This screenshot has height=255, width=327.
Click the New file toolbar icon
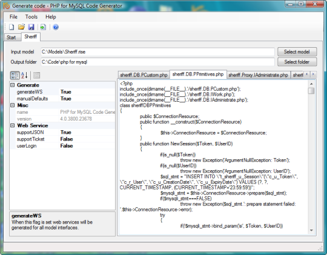[x=12, y=27]
